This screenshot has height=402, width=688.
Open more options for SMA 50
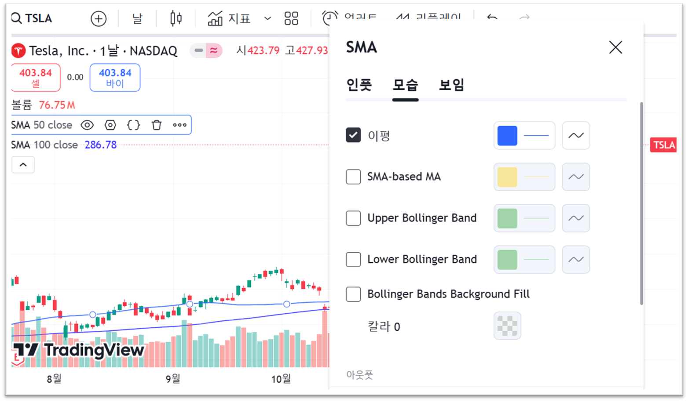[x=179, y=125]
